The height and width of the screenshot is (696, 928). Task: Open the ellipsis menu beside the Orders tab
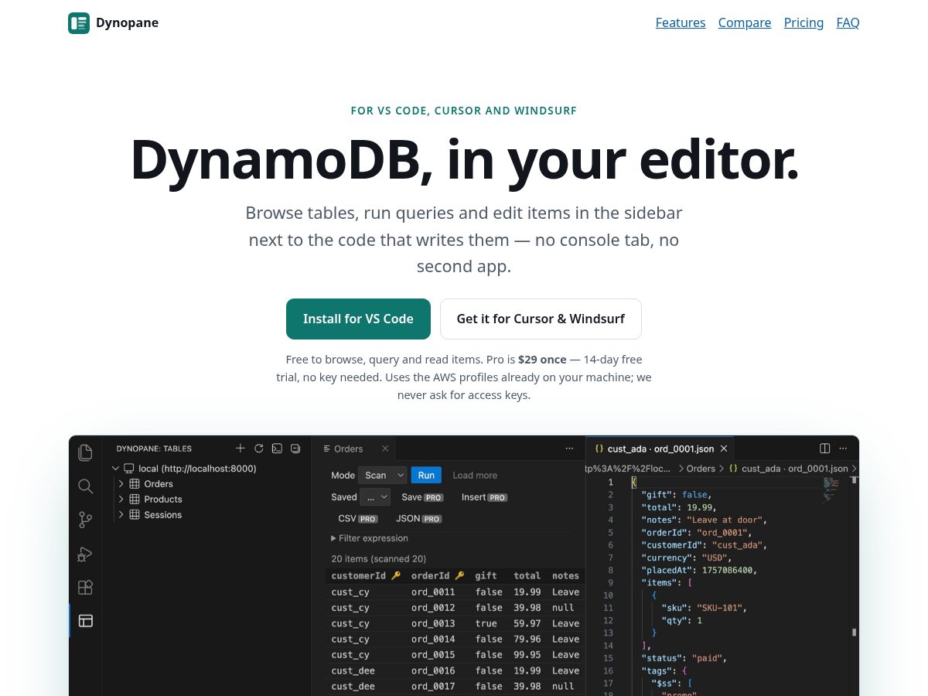[570, 449]
